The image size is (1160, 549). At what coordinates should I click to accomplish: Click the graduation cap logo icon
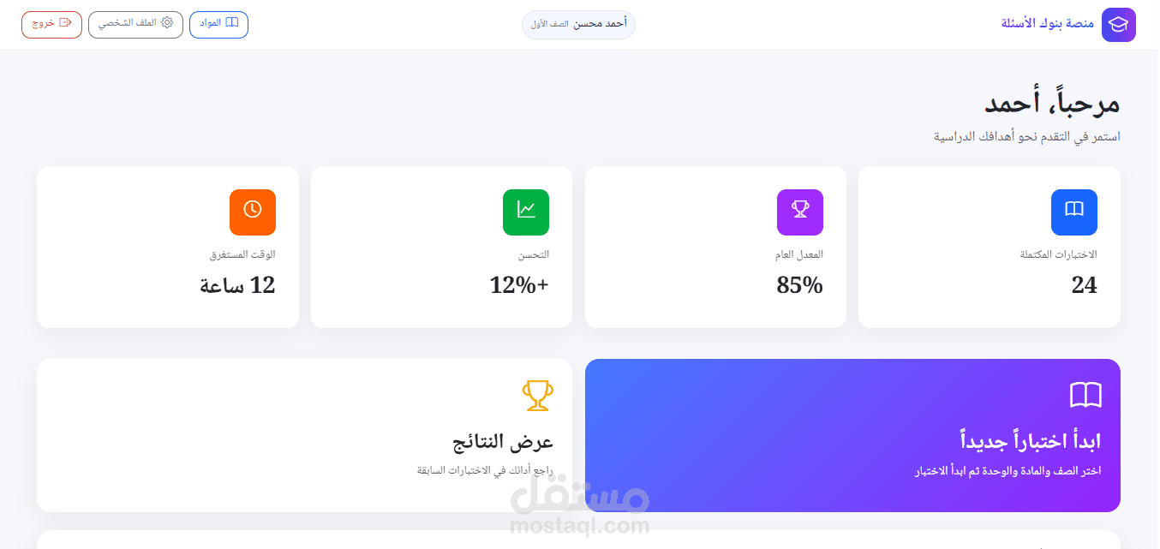1118,25
